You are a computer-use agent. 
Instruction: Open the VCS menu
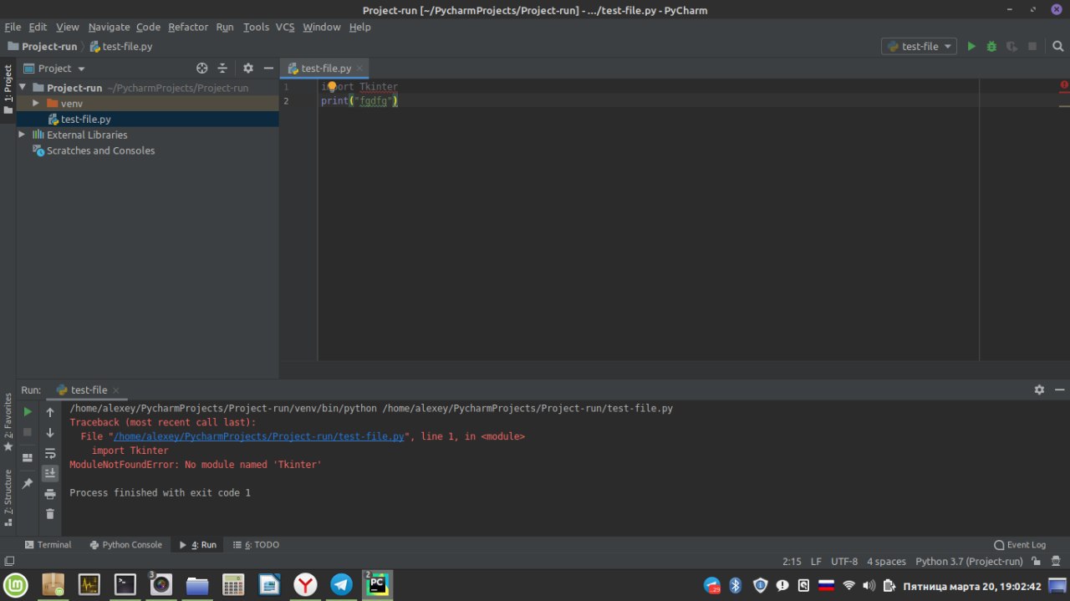pyautogui.click(x=285, y=27)
